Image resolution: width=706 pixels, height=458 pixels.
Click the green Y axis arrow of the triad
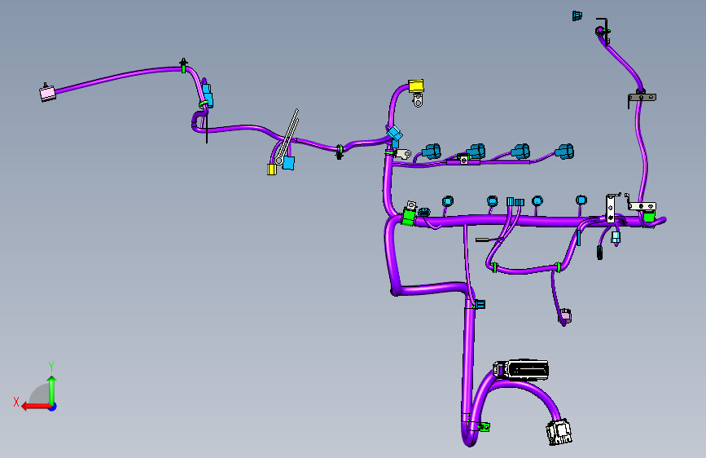click(x=52, y=390)
